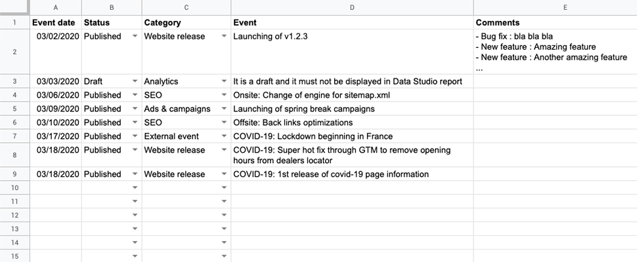Select the draft warning event cell

pyautogui.click(x=352, y=81)
